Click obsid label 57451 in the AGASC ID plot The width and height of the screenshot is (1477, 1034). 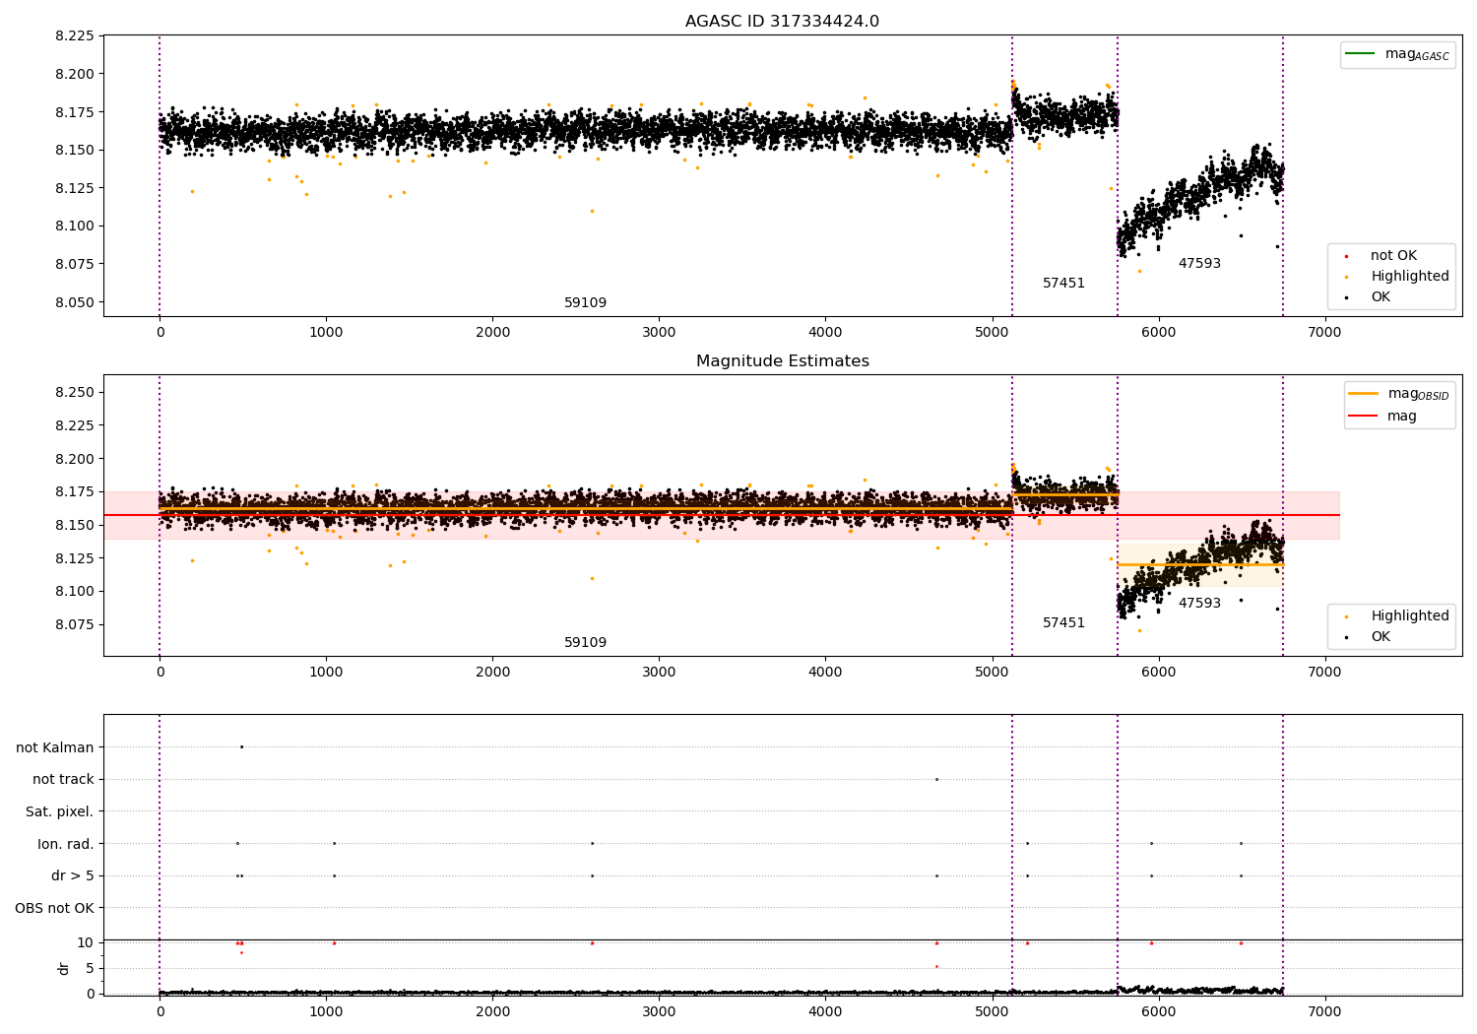(1063, 284)
